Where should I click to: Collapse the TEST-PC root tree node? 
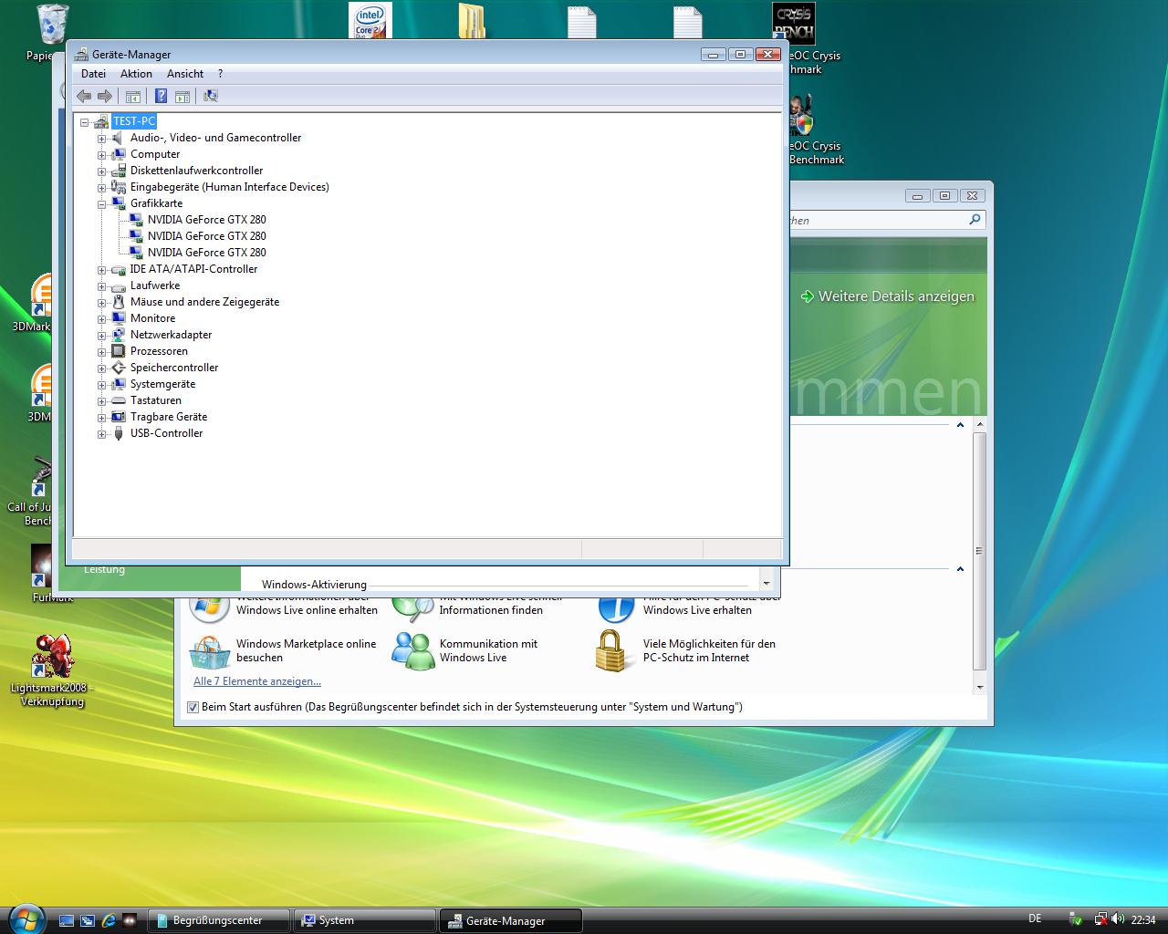click(x=85, y=122)
